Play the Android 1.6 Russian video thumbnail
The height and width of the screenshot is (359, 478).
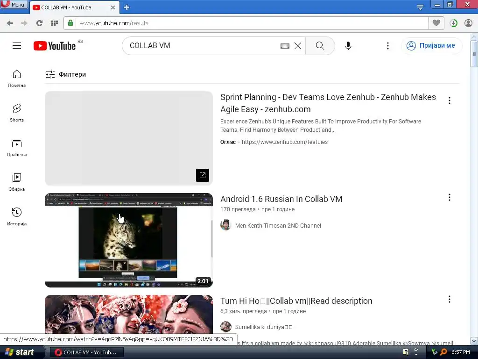click(129, 240)
